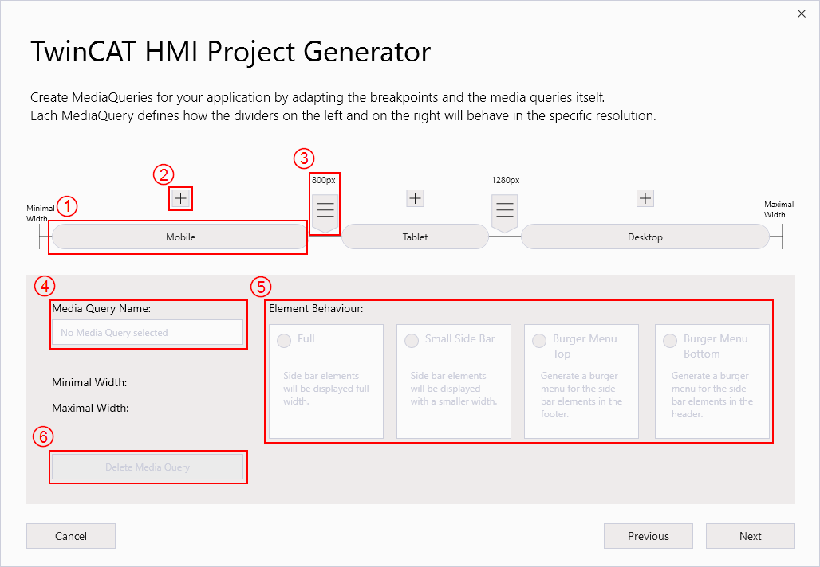Click the 'displayed with a smaller width' description
The height and width of the screenshot is (567, 820).
coord(453,389)
